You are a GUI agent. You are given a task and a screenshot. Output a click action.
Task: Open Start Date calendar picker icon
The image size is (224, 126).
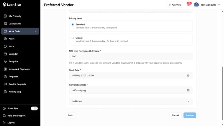coord(188,75)
